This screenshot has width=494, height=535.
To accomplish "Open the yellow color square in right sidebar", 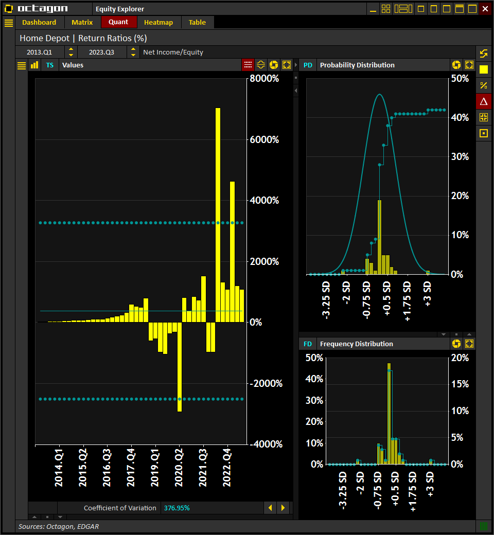I will [x=484, y=69].
